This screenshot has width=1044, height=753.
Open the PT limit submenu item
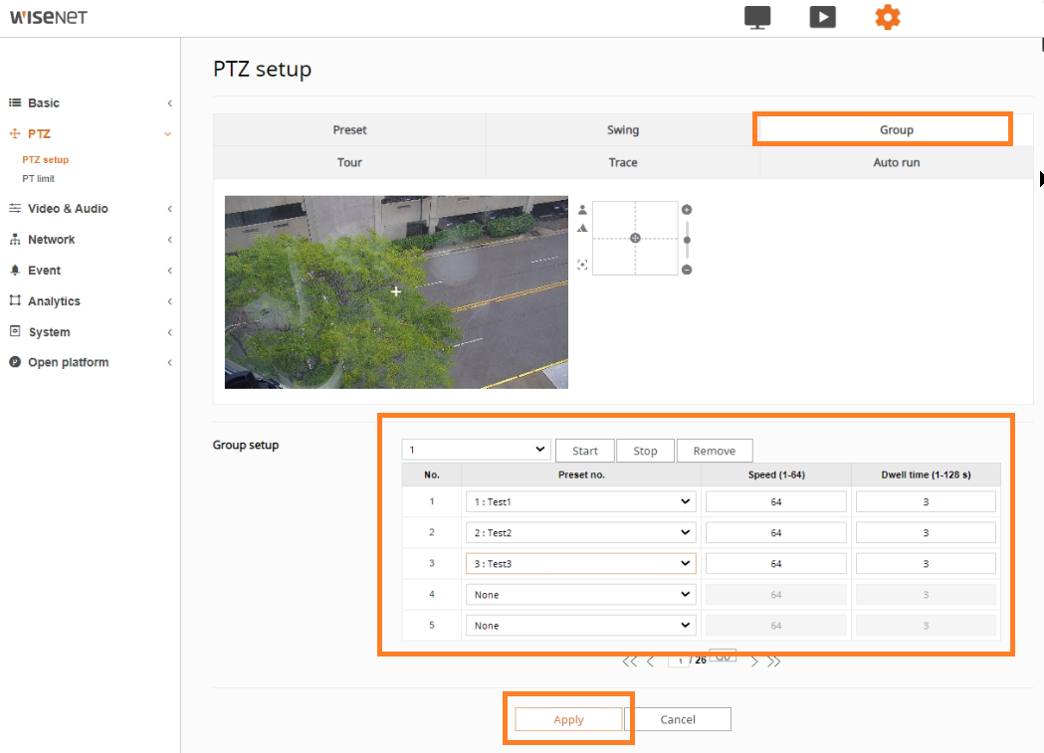38,178
